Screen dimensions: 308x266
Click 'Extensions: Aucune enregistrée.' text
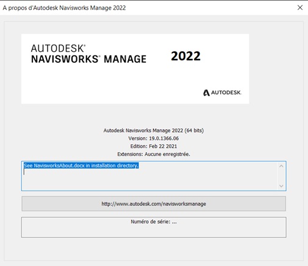tap(154, 154)
